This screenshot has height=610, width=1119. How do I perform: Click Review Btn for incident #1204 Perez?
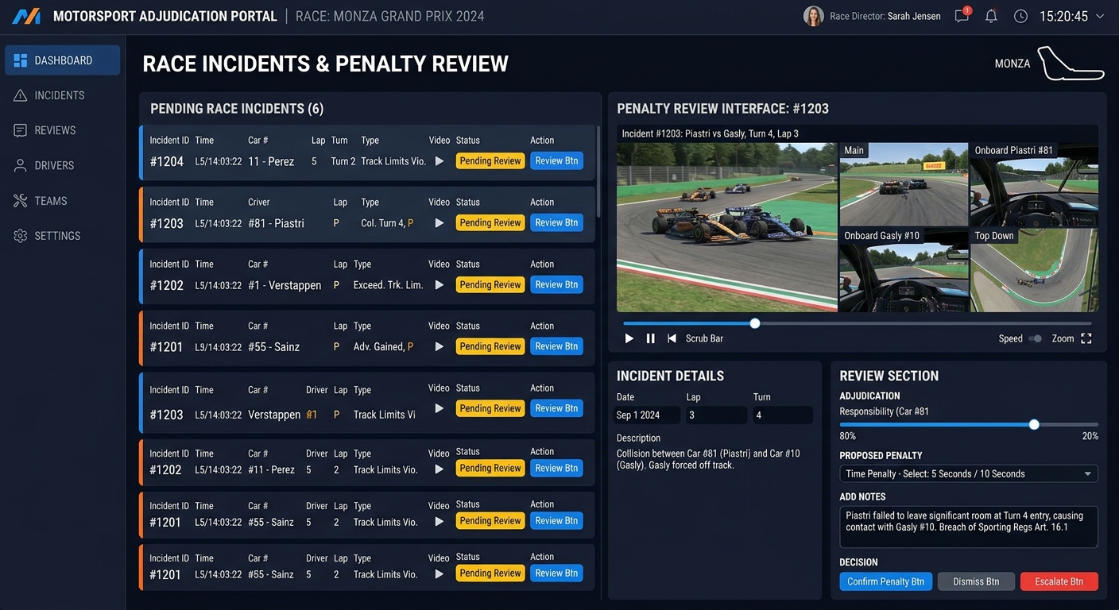click(556, 160)
